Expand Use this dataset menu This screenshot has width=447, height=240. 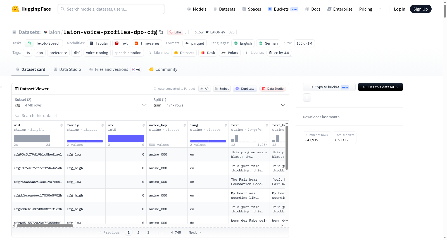tap(381, 87)
